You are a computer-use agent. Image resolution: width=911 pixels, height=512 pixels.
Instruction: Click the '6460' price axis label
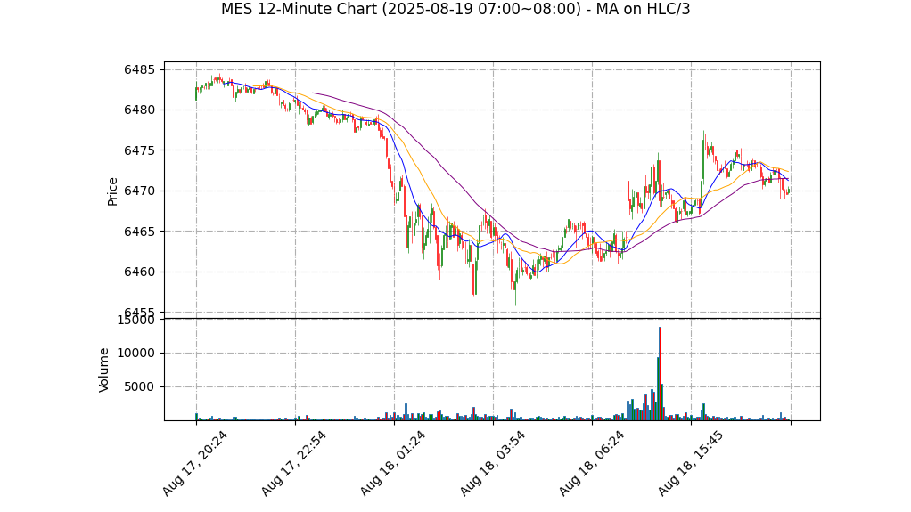coord(139,272)
